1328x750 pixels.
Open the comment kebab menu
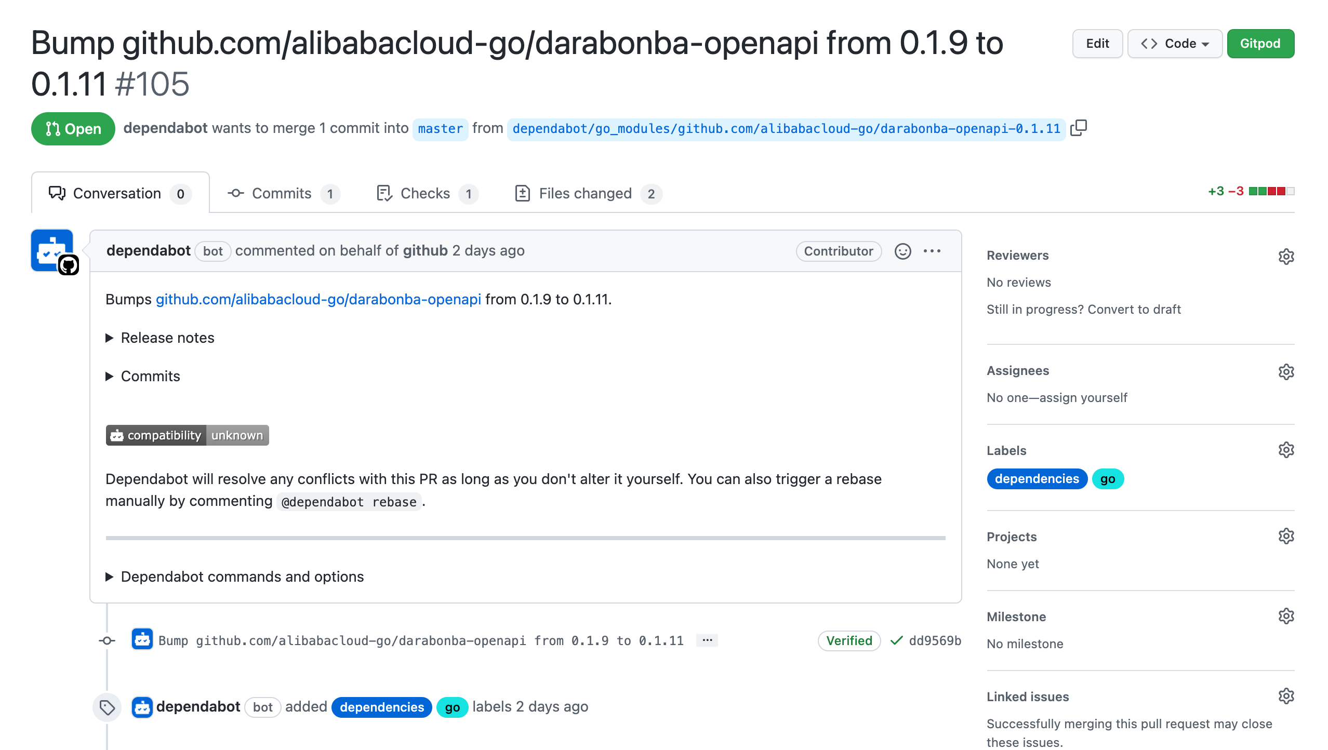(933, 251)
